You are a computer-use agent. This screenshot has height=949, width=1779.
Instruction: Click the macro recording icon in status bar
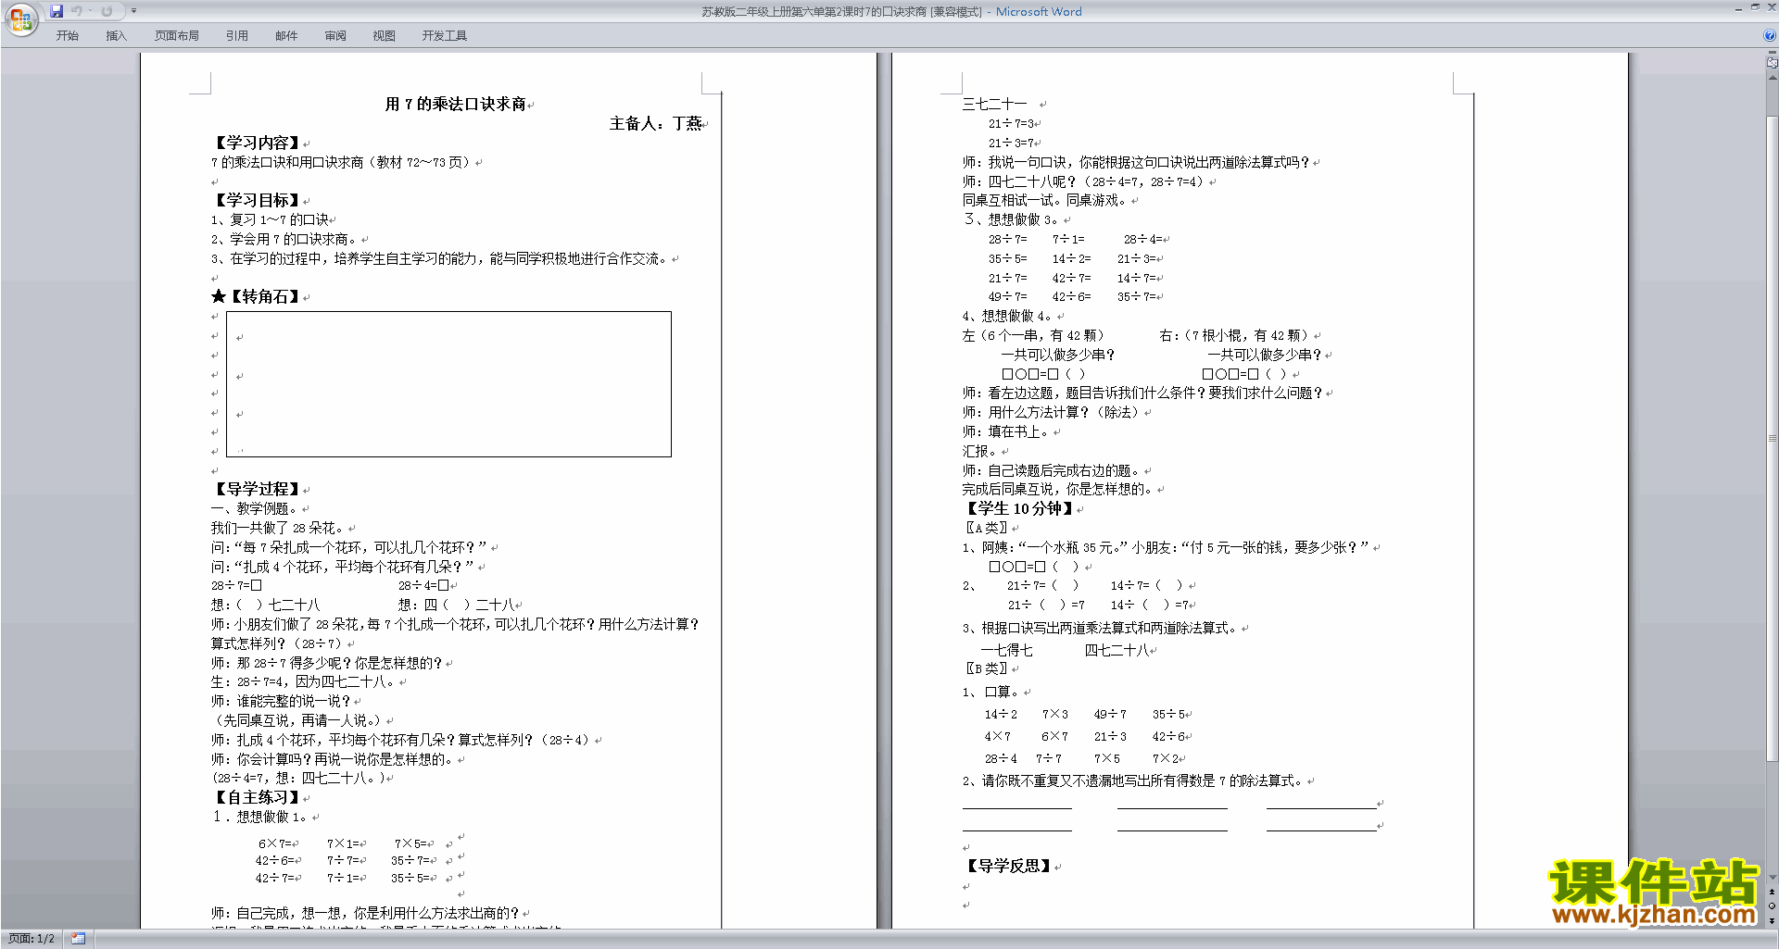tap(79, 939)
